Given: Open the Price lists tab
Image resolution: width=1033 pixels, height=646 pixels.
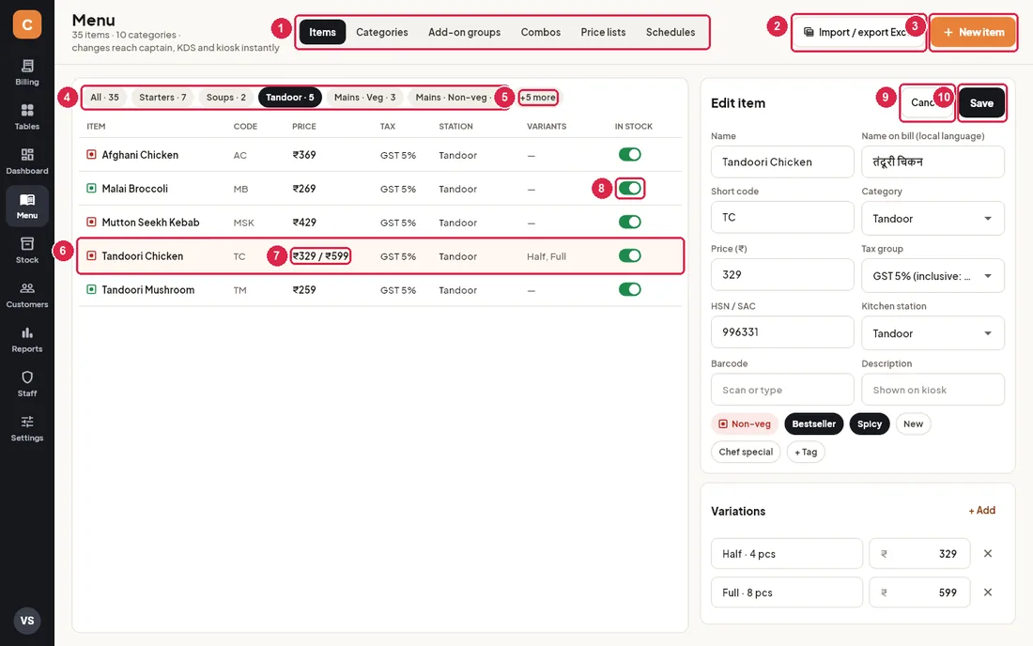Looking at the screenshot, I should click(x=604, y=32).
